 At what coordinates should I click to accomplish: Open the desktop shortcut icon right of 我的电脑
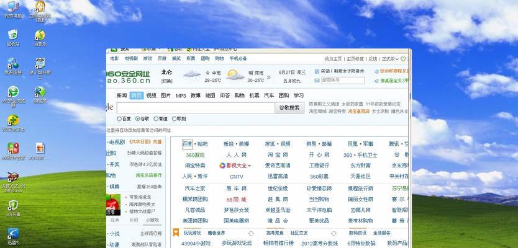pos(40,11)
